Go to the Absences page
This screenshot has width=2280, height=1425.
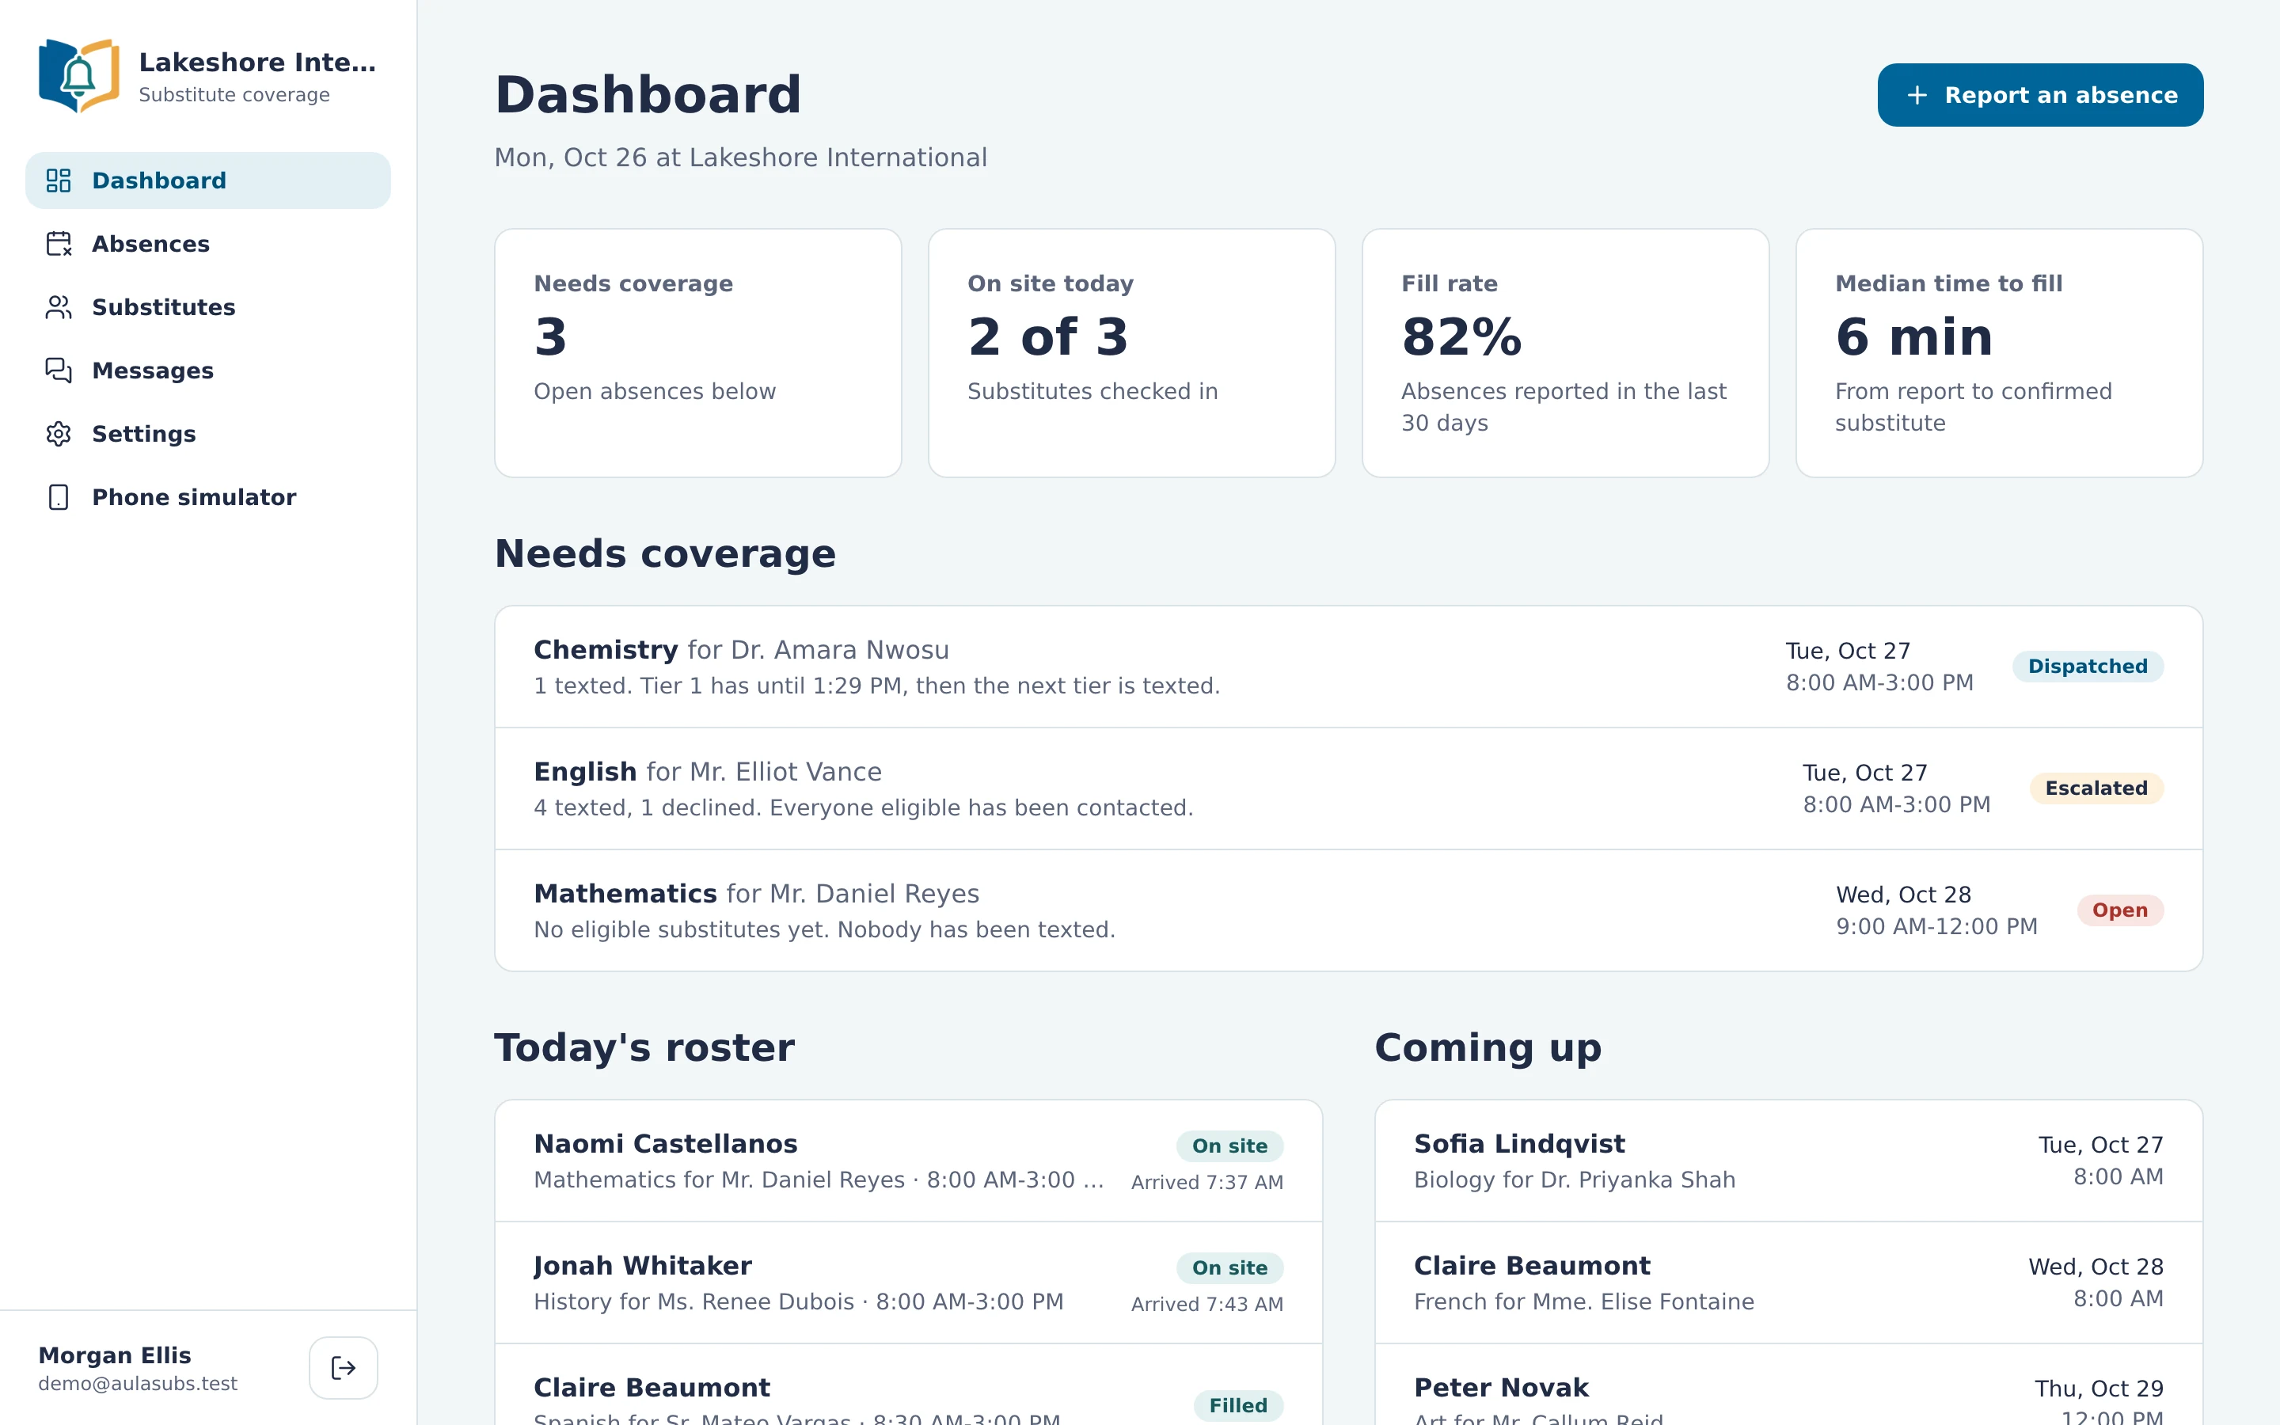pyautogui.click(x=208, y=244)
